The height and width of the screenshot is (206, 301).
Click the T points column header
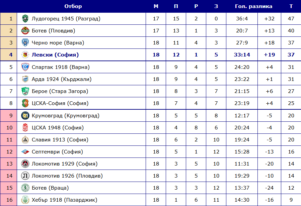pyautogui.click(x=291, y=6)
